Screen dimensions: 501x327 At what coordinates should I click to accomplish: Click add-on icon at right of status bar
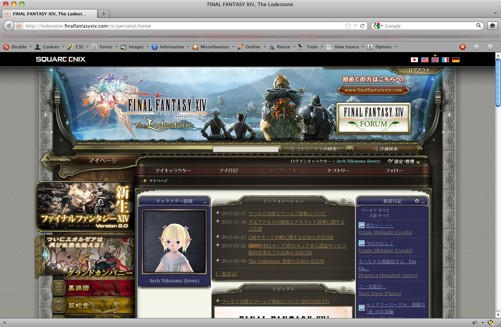click(x=491, y=322)
